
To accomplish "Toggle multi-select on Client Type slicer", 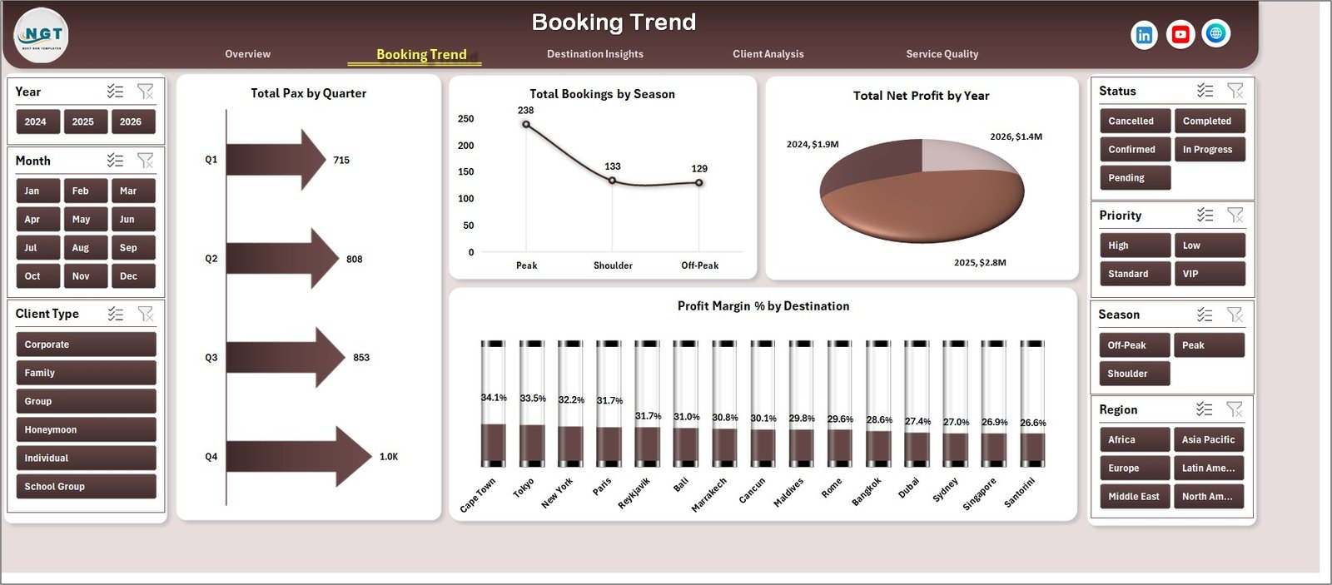I will [115, 314].
